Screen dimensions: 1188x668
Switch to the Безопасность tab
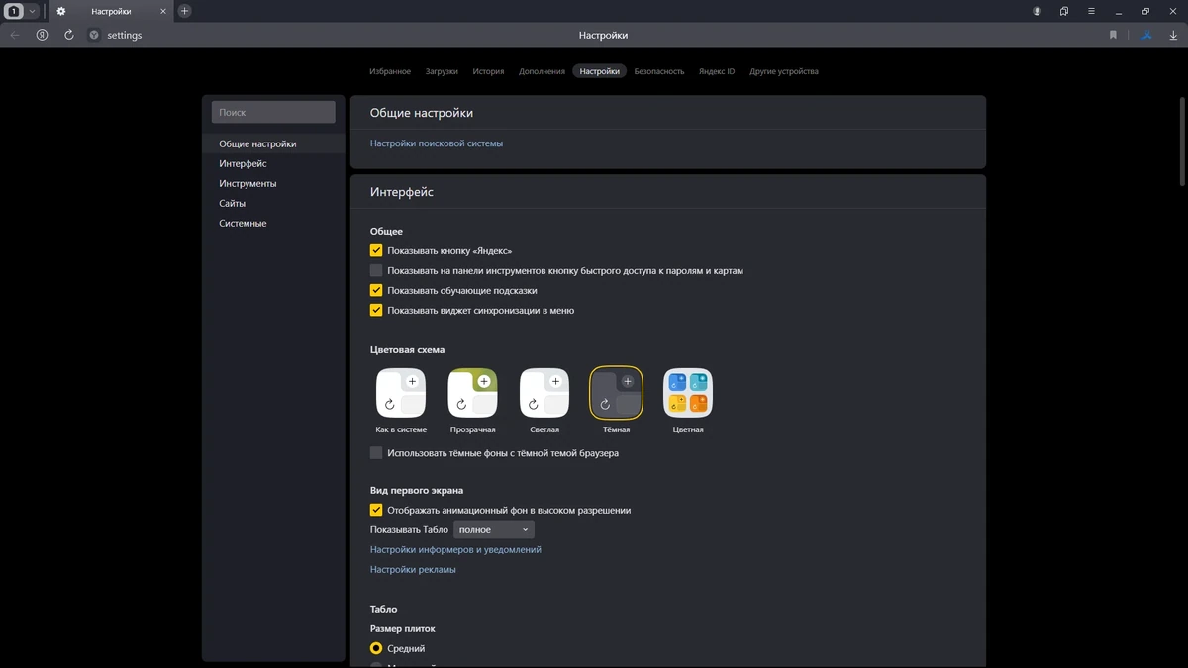click(x=659, y=71)
